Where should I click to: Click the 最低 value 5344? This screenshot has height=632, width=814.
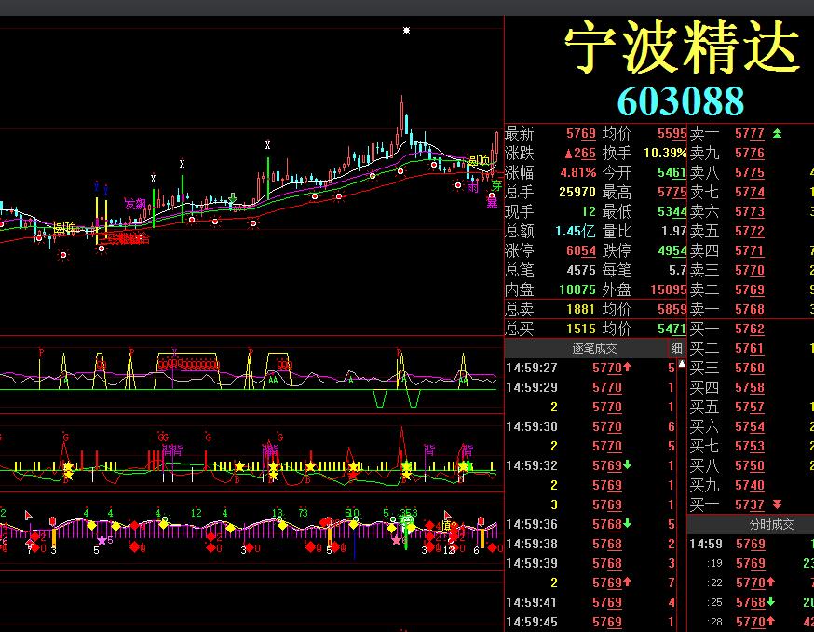click(672, 211)
